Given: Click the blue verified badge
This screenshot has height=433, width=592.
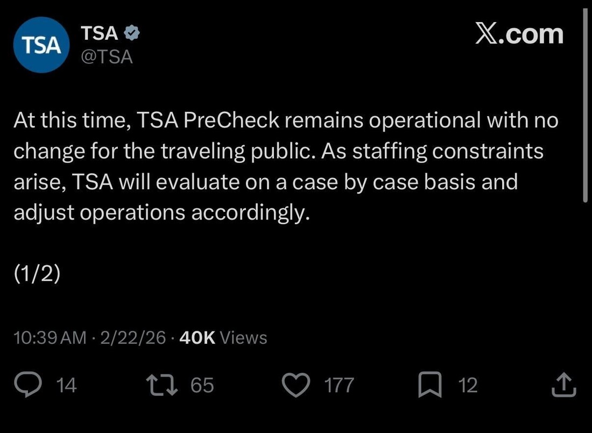Looking at the screenshot, I should tap(132, 33).
